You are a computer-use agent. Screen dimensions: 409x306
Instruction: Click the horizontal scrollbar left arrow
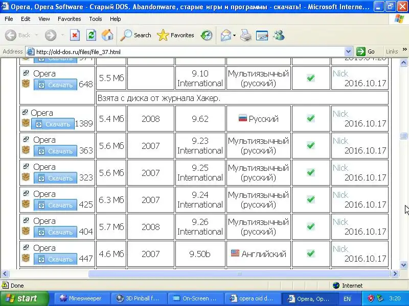(x=5, y=274)
